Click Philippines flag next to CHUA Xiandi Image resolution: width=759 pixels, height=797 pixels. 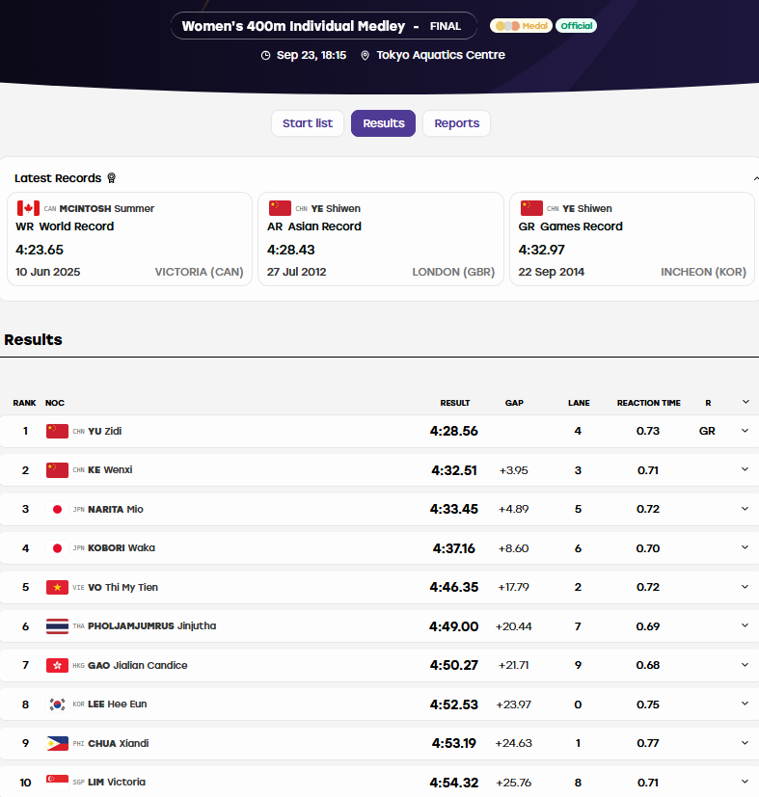click(x=57, y=743)
